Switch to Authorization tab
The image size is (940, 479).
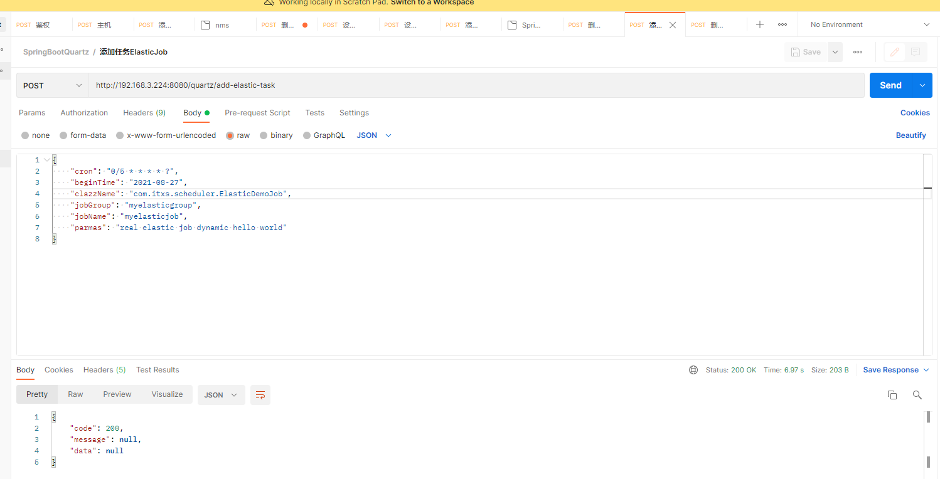[x=84, y=113]
